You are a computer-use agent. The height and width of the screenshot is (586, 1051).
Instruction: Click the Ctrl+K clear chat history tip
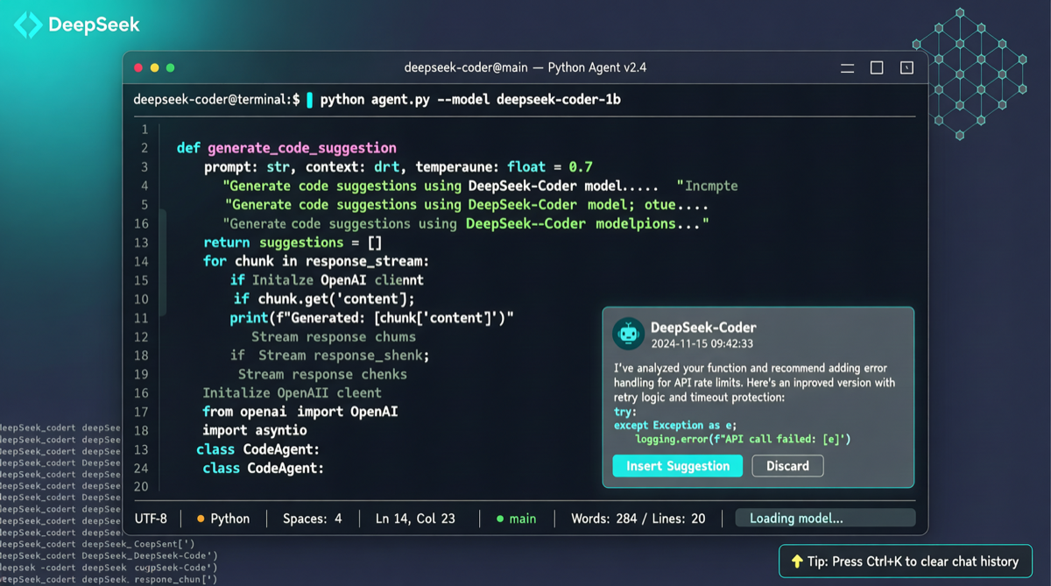[x=905, y=561]
